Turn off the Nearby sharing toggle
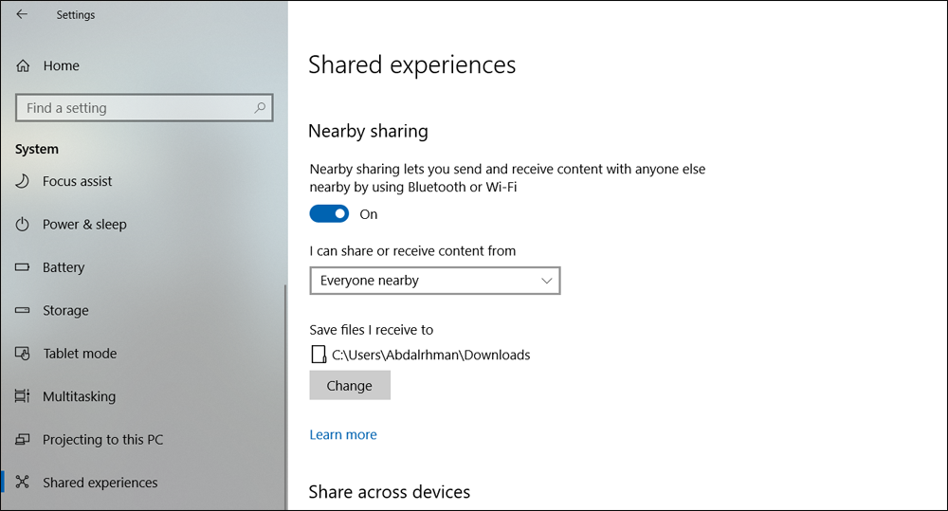The width and height of the screenshot is (948, 511). [330, 214]
